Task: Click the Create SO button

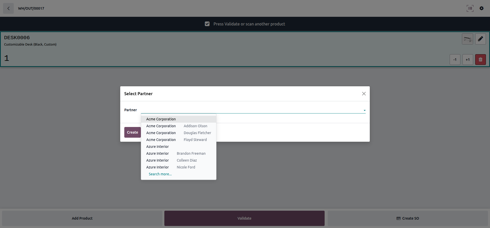Action: coord(408,218)
